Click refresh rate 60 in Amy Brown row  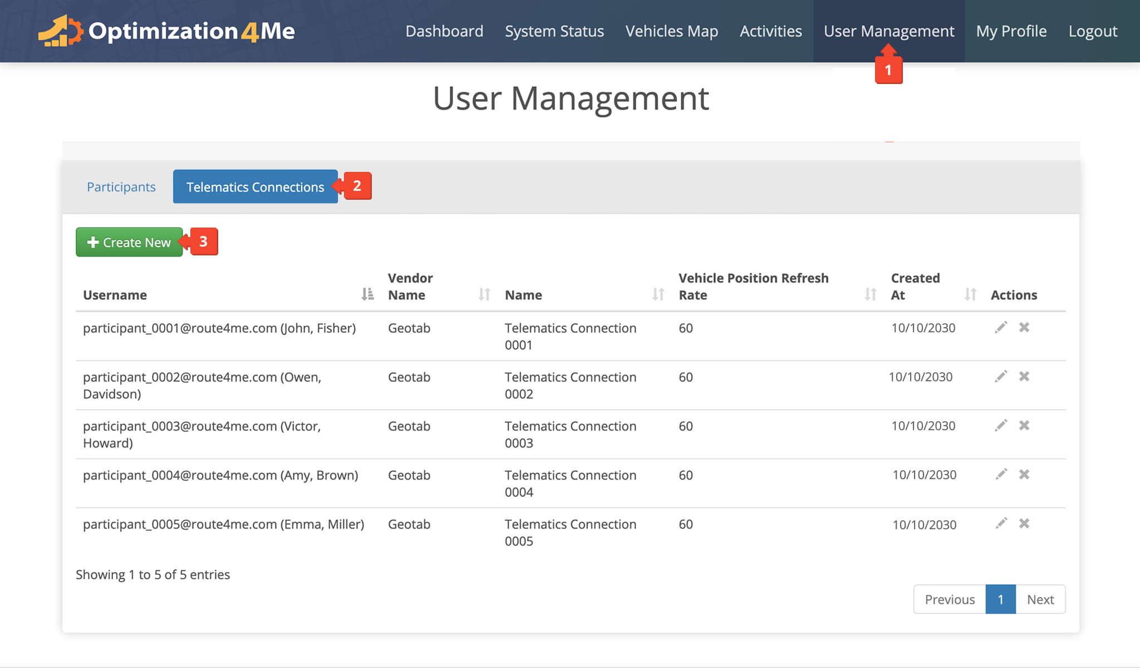[686, 475]
